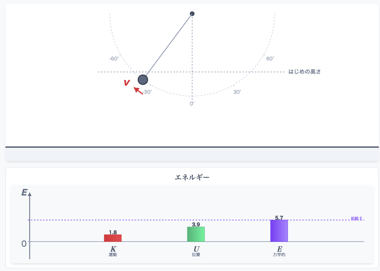The height and width of the screenshot is (271, 380).
Task: Click the E 力学的 axis label
Action: point(279,251)
